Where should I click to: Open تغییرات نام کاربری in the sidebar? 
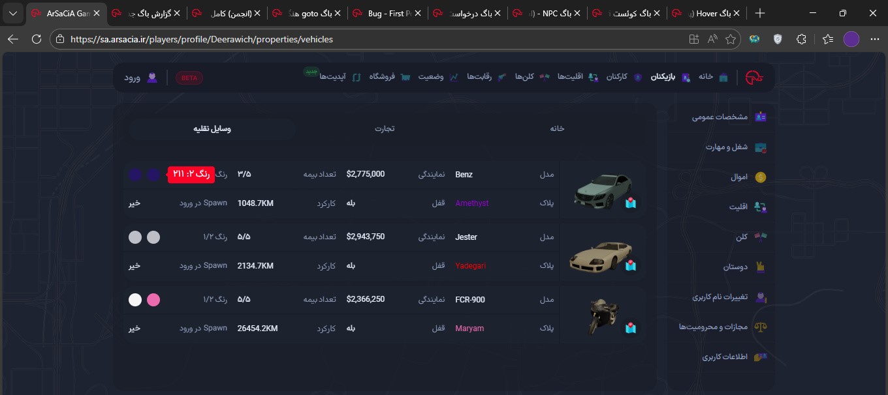click(x=730, y=297)
